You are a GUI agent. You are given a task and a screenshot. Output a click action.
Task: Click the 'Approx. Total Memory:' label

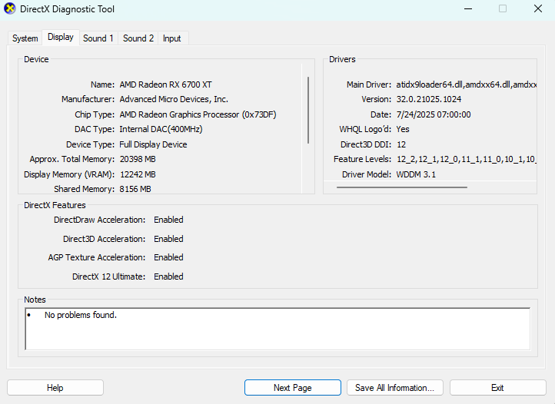click(x=72, y=159)
